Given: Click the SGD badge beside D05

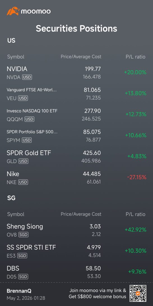Looking at the screenshot, I should click(23, 276).
